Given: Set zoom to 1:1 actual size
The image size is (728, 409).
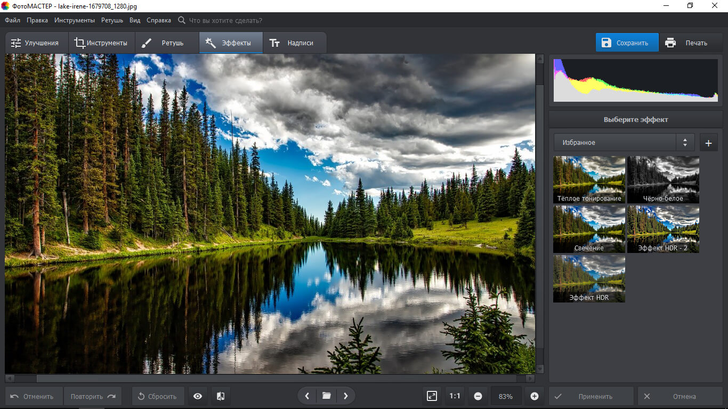Looking at the screenshot, I should (455, 396).
